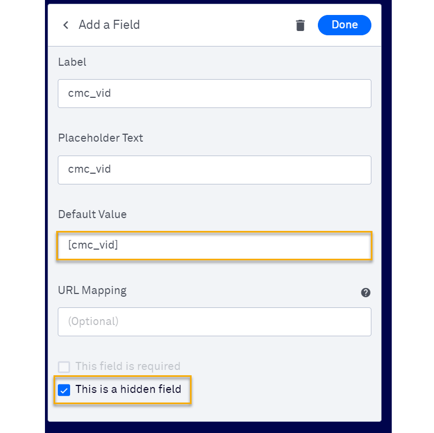This screenshot has width=434, height=433.
Task: Click the 'This field is required' label text
Action: point(128,366)
